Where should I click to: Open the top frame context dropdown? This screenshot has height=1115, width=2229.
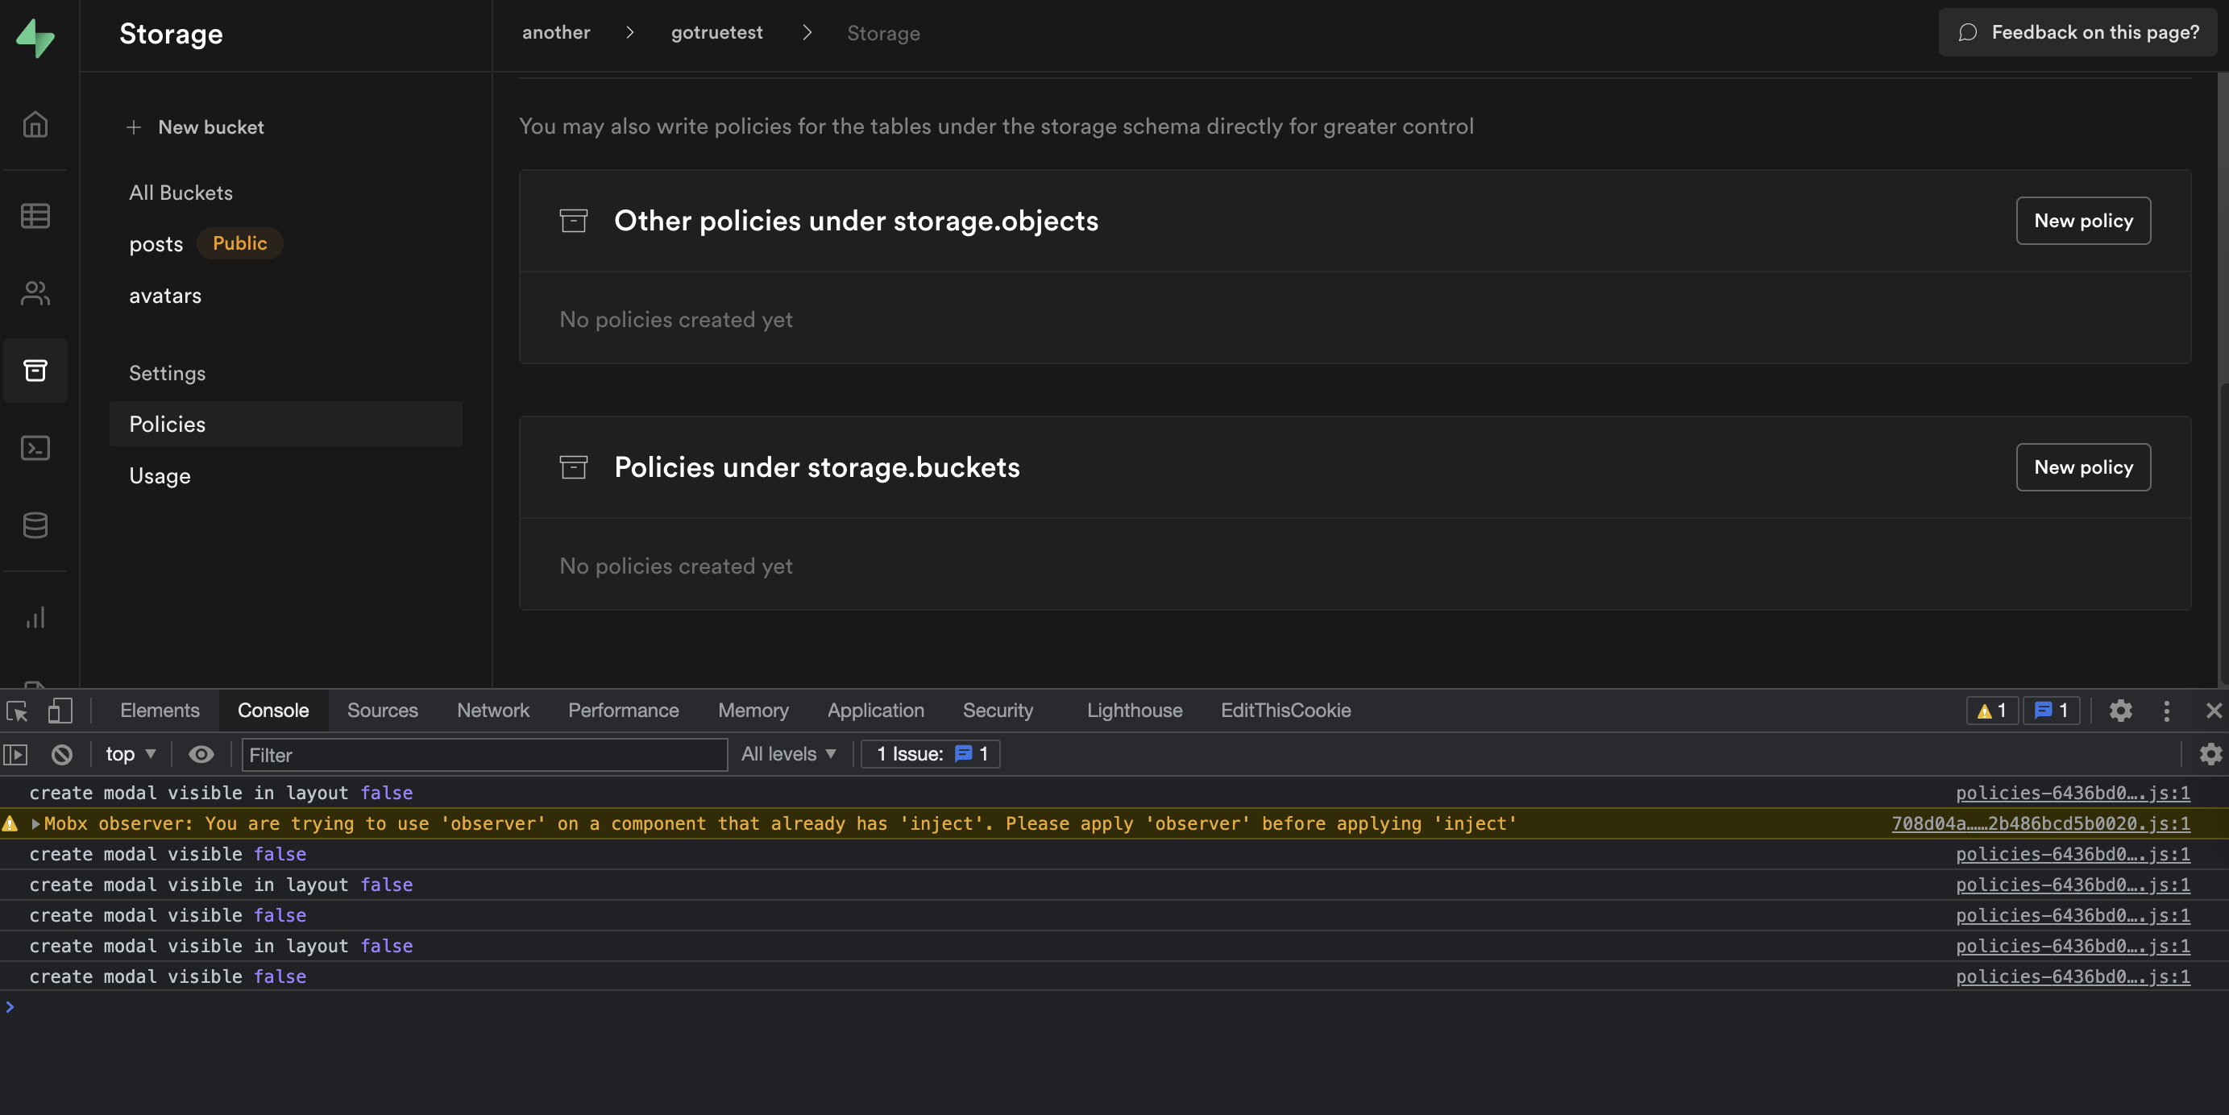tap(128, 753)
